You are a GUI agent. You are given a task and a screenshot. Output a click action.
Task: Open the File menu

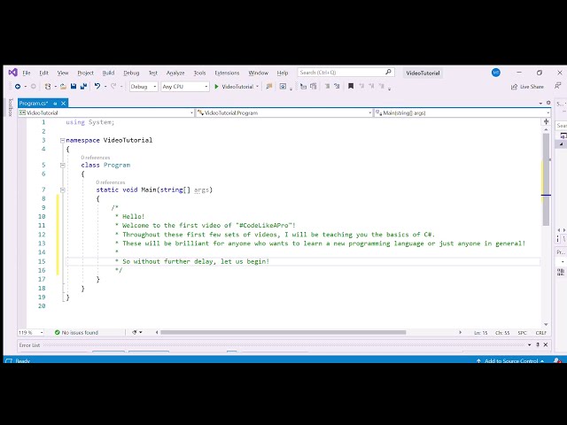(x=27, y=73)
